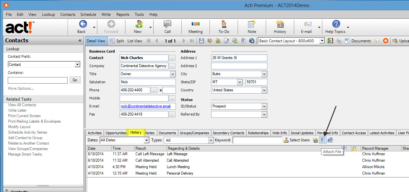Click the Attach File paperclip icon
Screen dimensions: 409x192
tap(322, 140)
